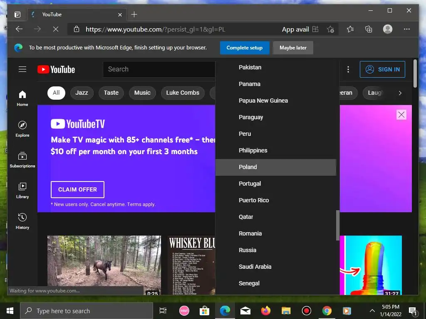This screenshot has height=319, width=426.
Task: Choose Romania from location list
Action: [x=276, y=233]
